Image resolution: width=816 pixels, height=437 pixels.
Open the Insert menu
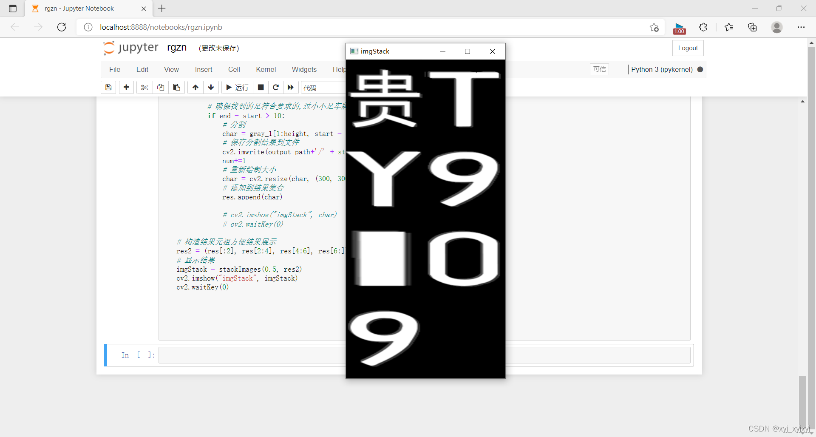pyautogui.click(x=204, y=70)
